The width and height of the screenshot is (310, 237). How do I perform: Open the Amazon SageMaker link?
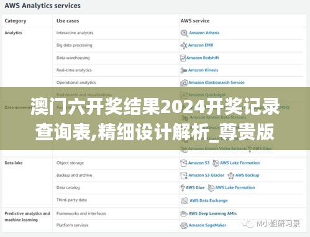(x=207, y=225)
